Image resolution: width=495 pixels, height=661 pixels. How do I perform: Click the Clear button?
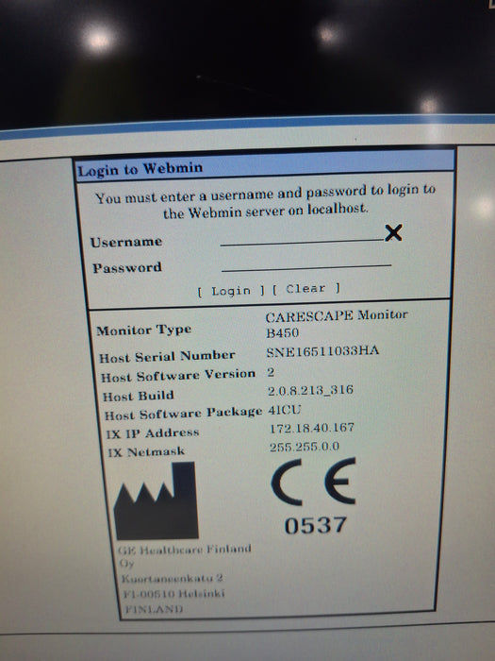[306, 289]
